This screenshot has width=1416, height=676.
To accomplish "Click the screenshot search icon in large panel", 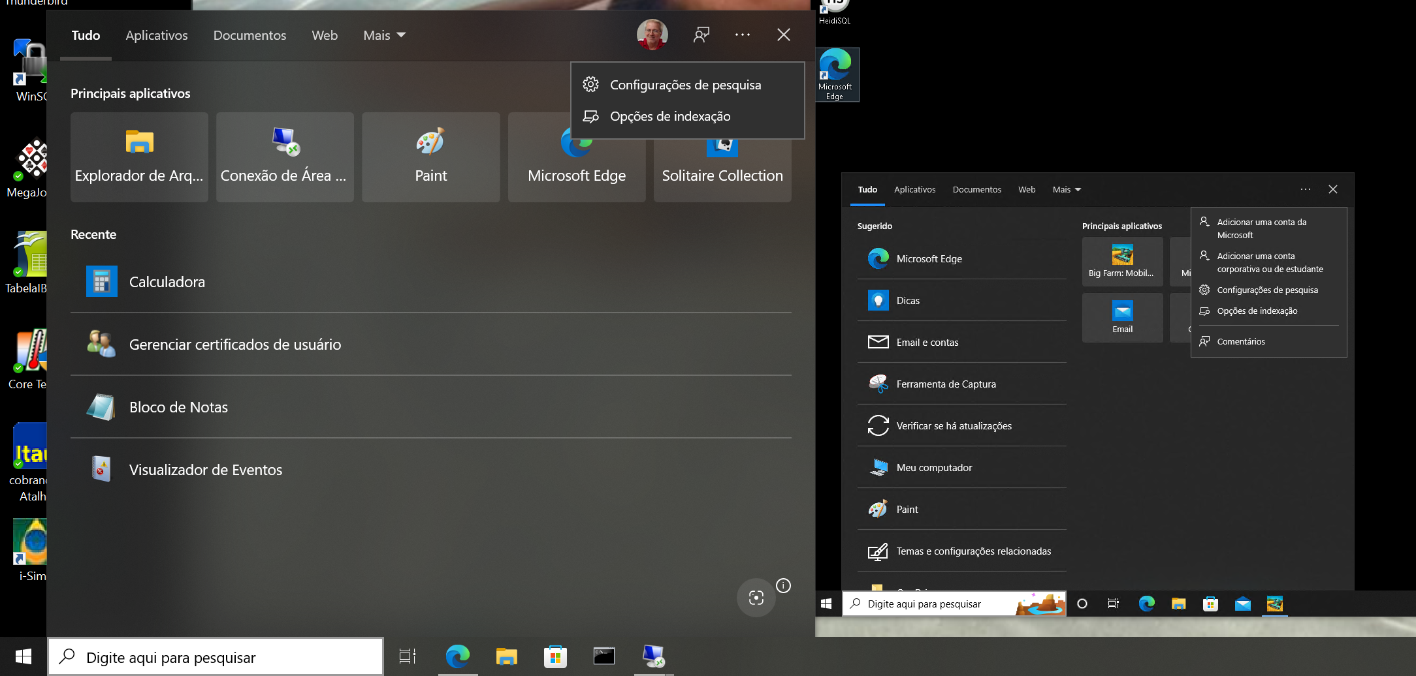I will tap(756, 598).
